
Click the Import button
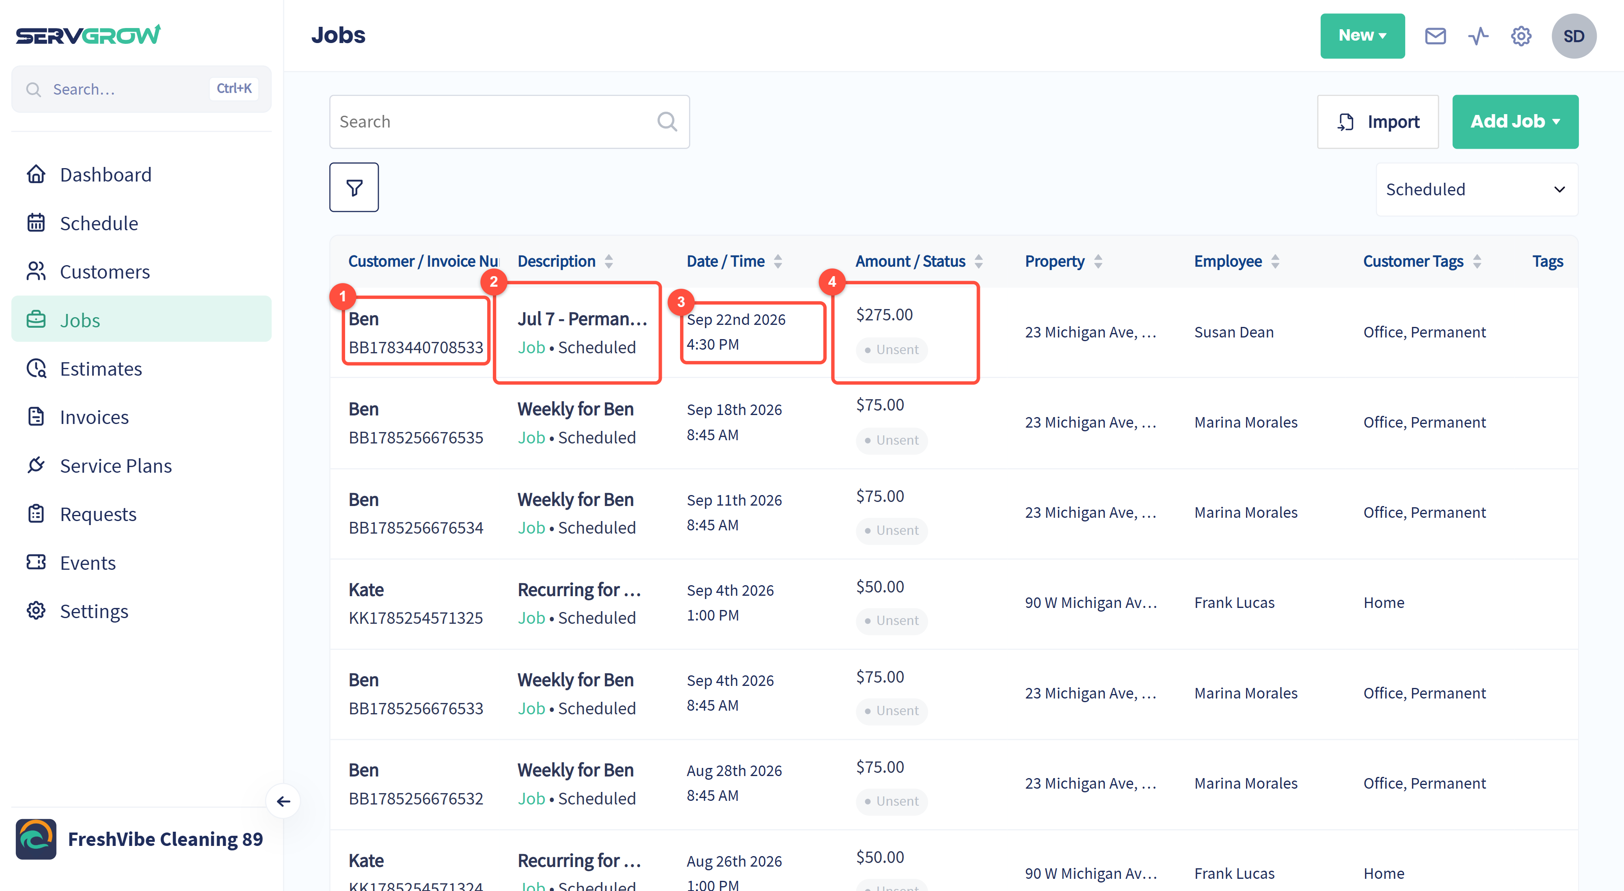(1378, 122)
